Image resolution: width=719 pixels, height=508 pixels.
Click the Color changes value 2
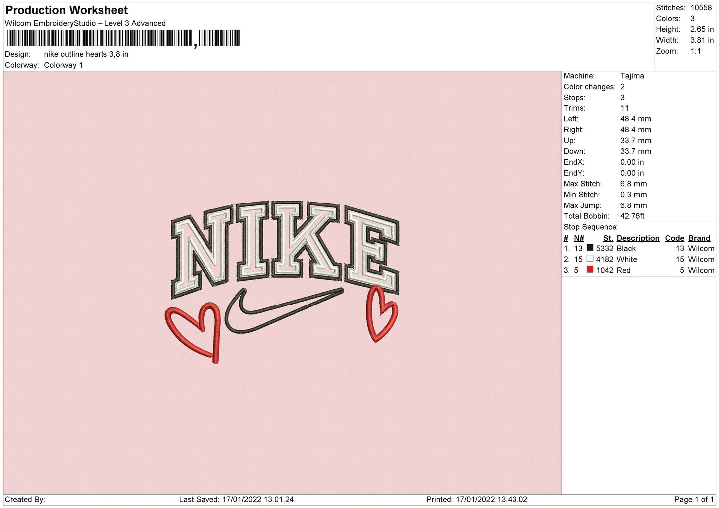[622, 87]
